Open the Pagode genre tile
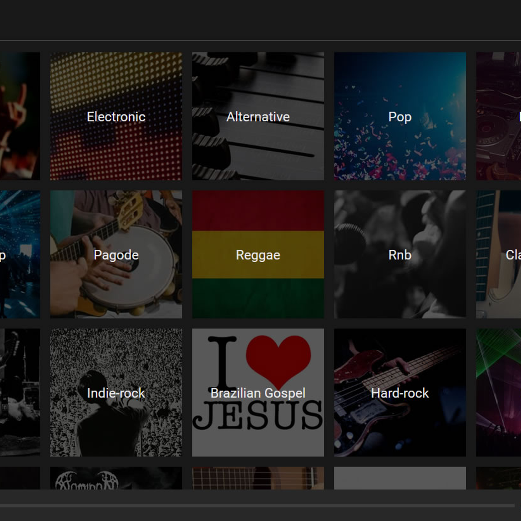The height and width of the screenshot is (521, 521). click(x=116, y=254)
